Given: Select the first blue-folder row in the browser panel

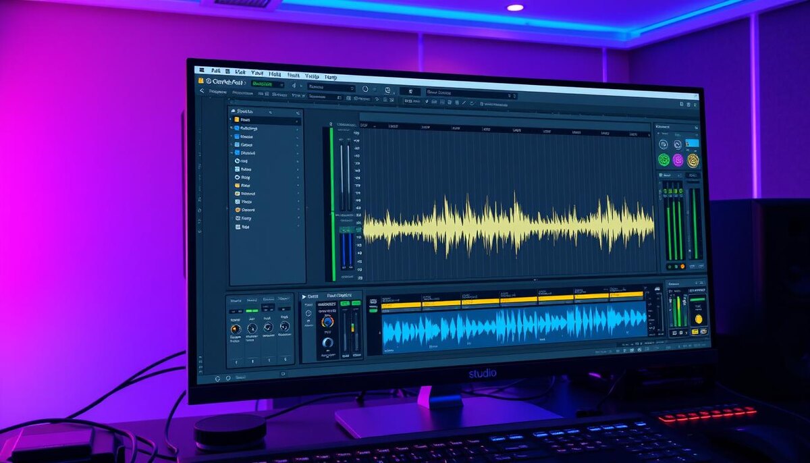Looking at the screenshot, I should (265, 128).
